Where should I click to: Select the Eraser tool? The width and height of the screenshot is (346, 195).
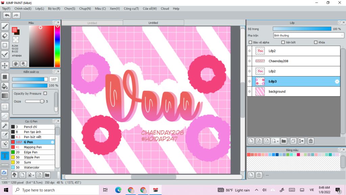[x=5, y=36]
